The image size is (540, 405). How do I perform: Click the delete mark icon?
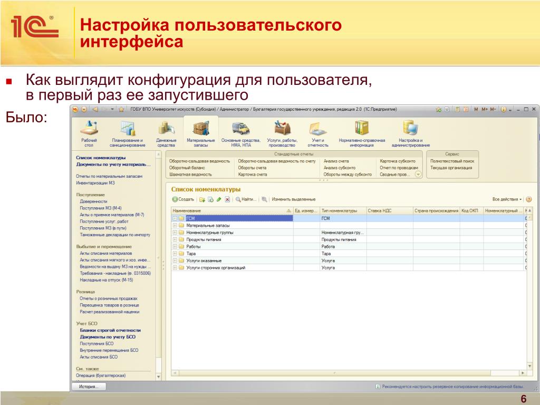[227, 199]
